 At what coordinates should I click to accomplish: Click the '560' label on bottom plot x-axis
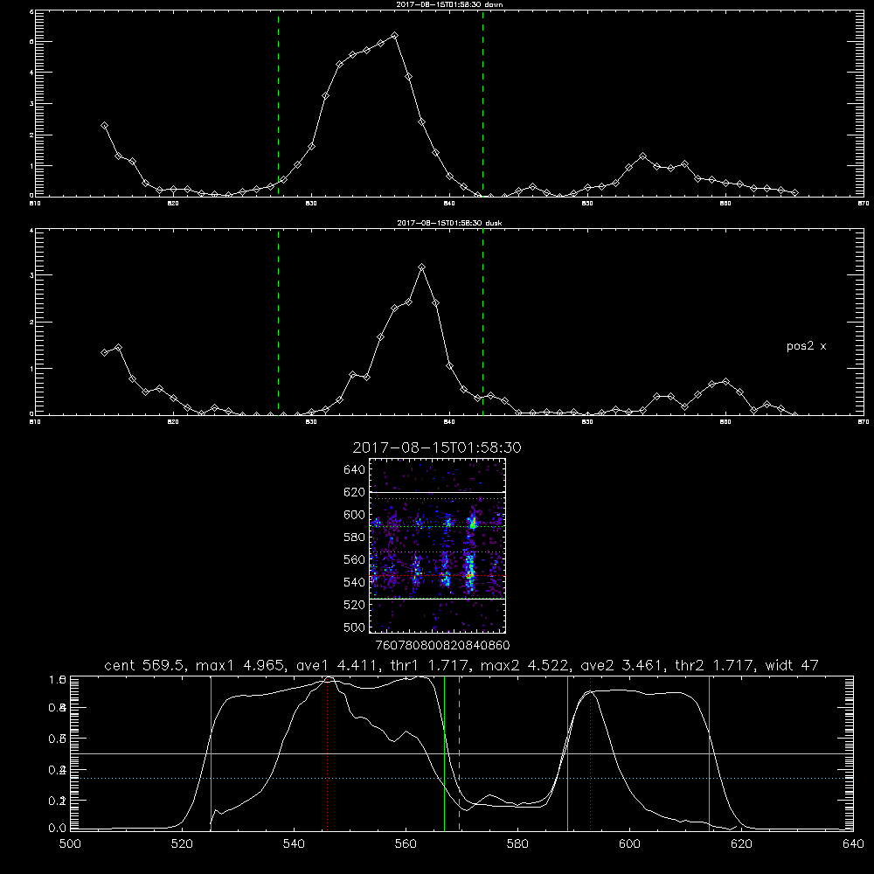[x=406, y=844]
